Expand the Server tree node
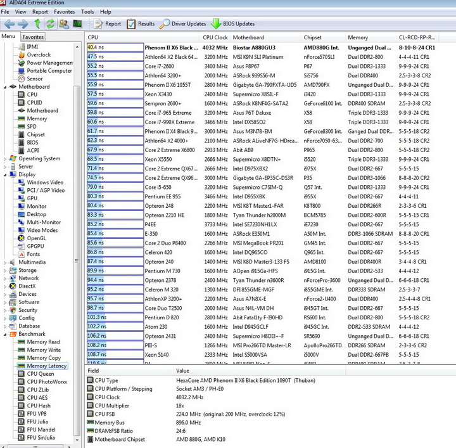This screenshot has width=456, height=448. 5,167
